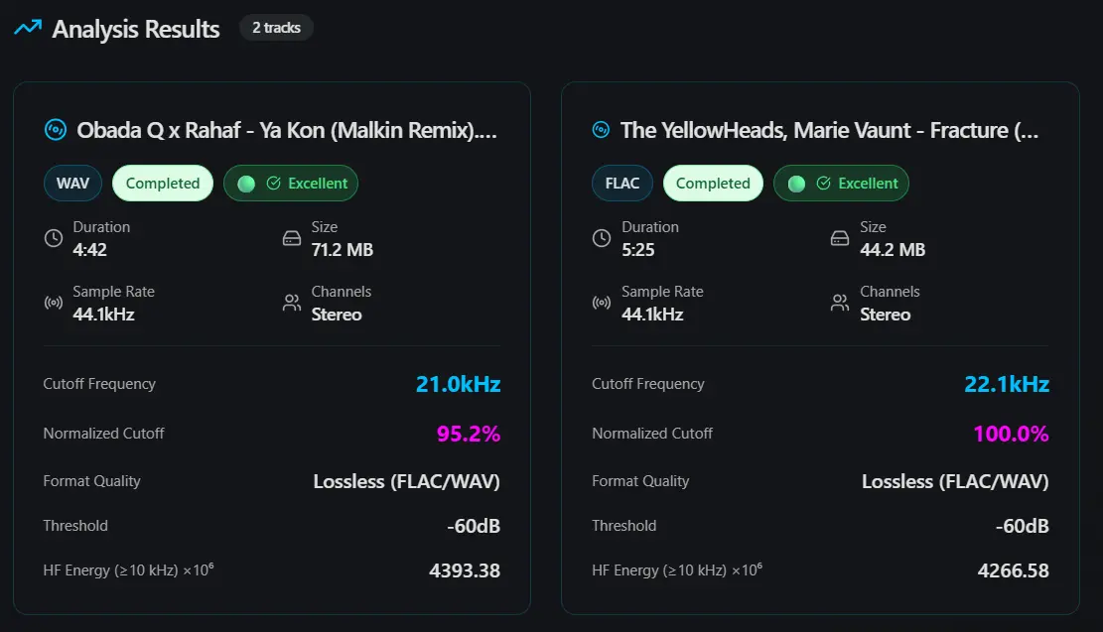Click 'HF Energy (≥10 kHz)' label on FLAC card

point(677,569)
